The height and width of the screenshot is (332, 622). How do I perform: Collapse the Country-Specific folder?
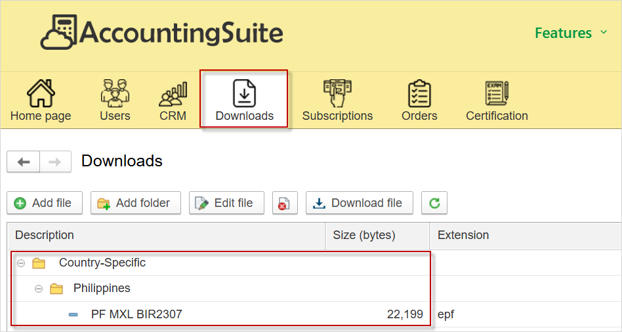click(x=21, y=263)
